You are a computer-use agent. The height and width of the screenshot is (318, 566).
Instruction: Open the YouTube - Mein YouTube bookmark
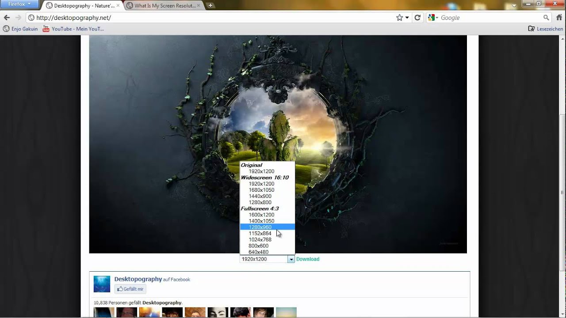point(73,29)
